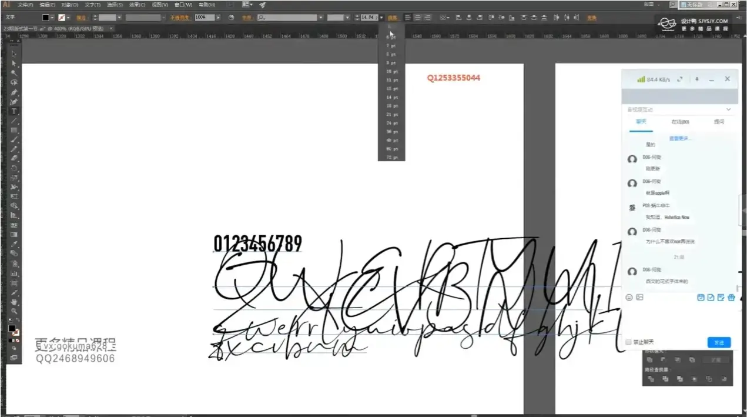Click the align text left icon
The width and height of the screenshot is (747, 417).
(408, 18)
